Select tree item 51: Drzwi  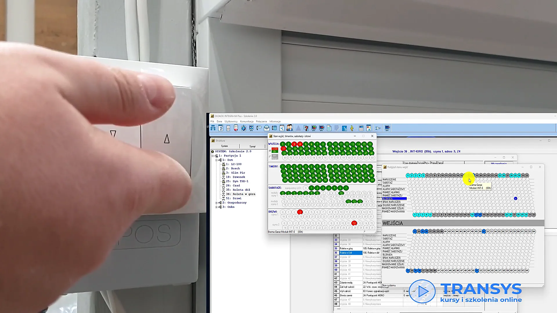234,199
